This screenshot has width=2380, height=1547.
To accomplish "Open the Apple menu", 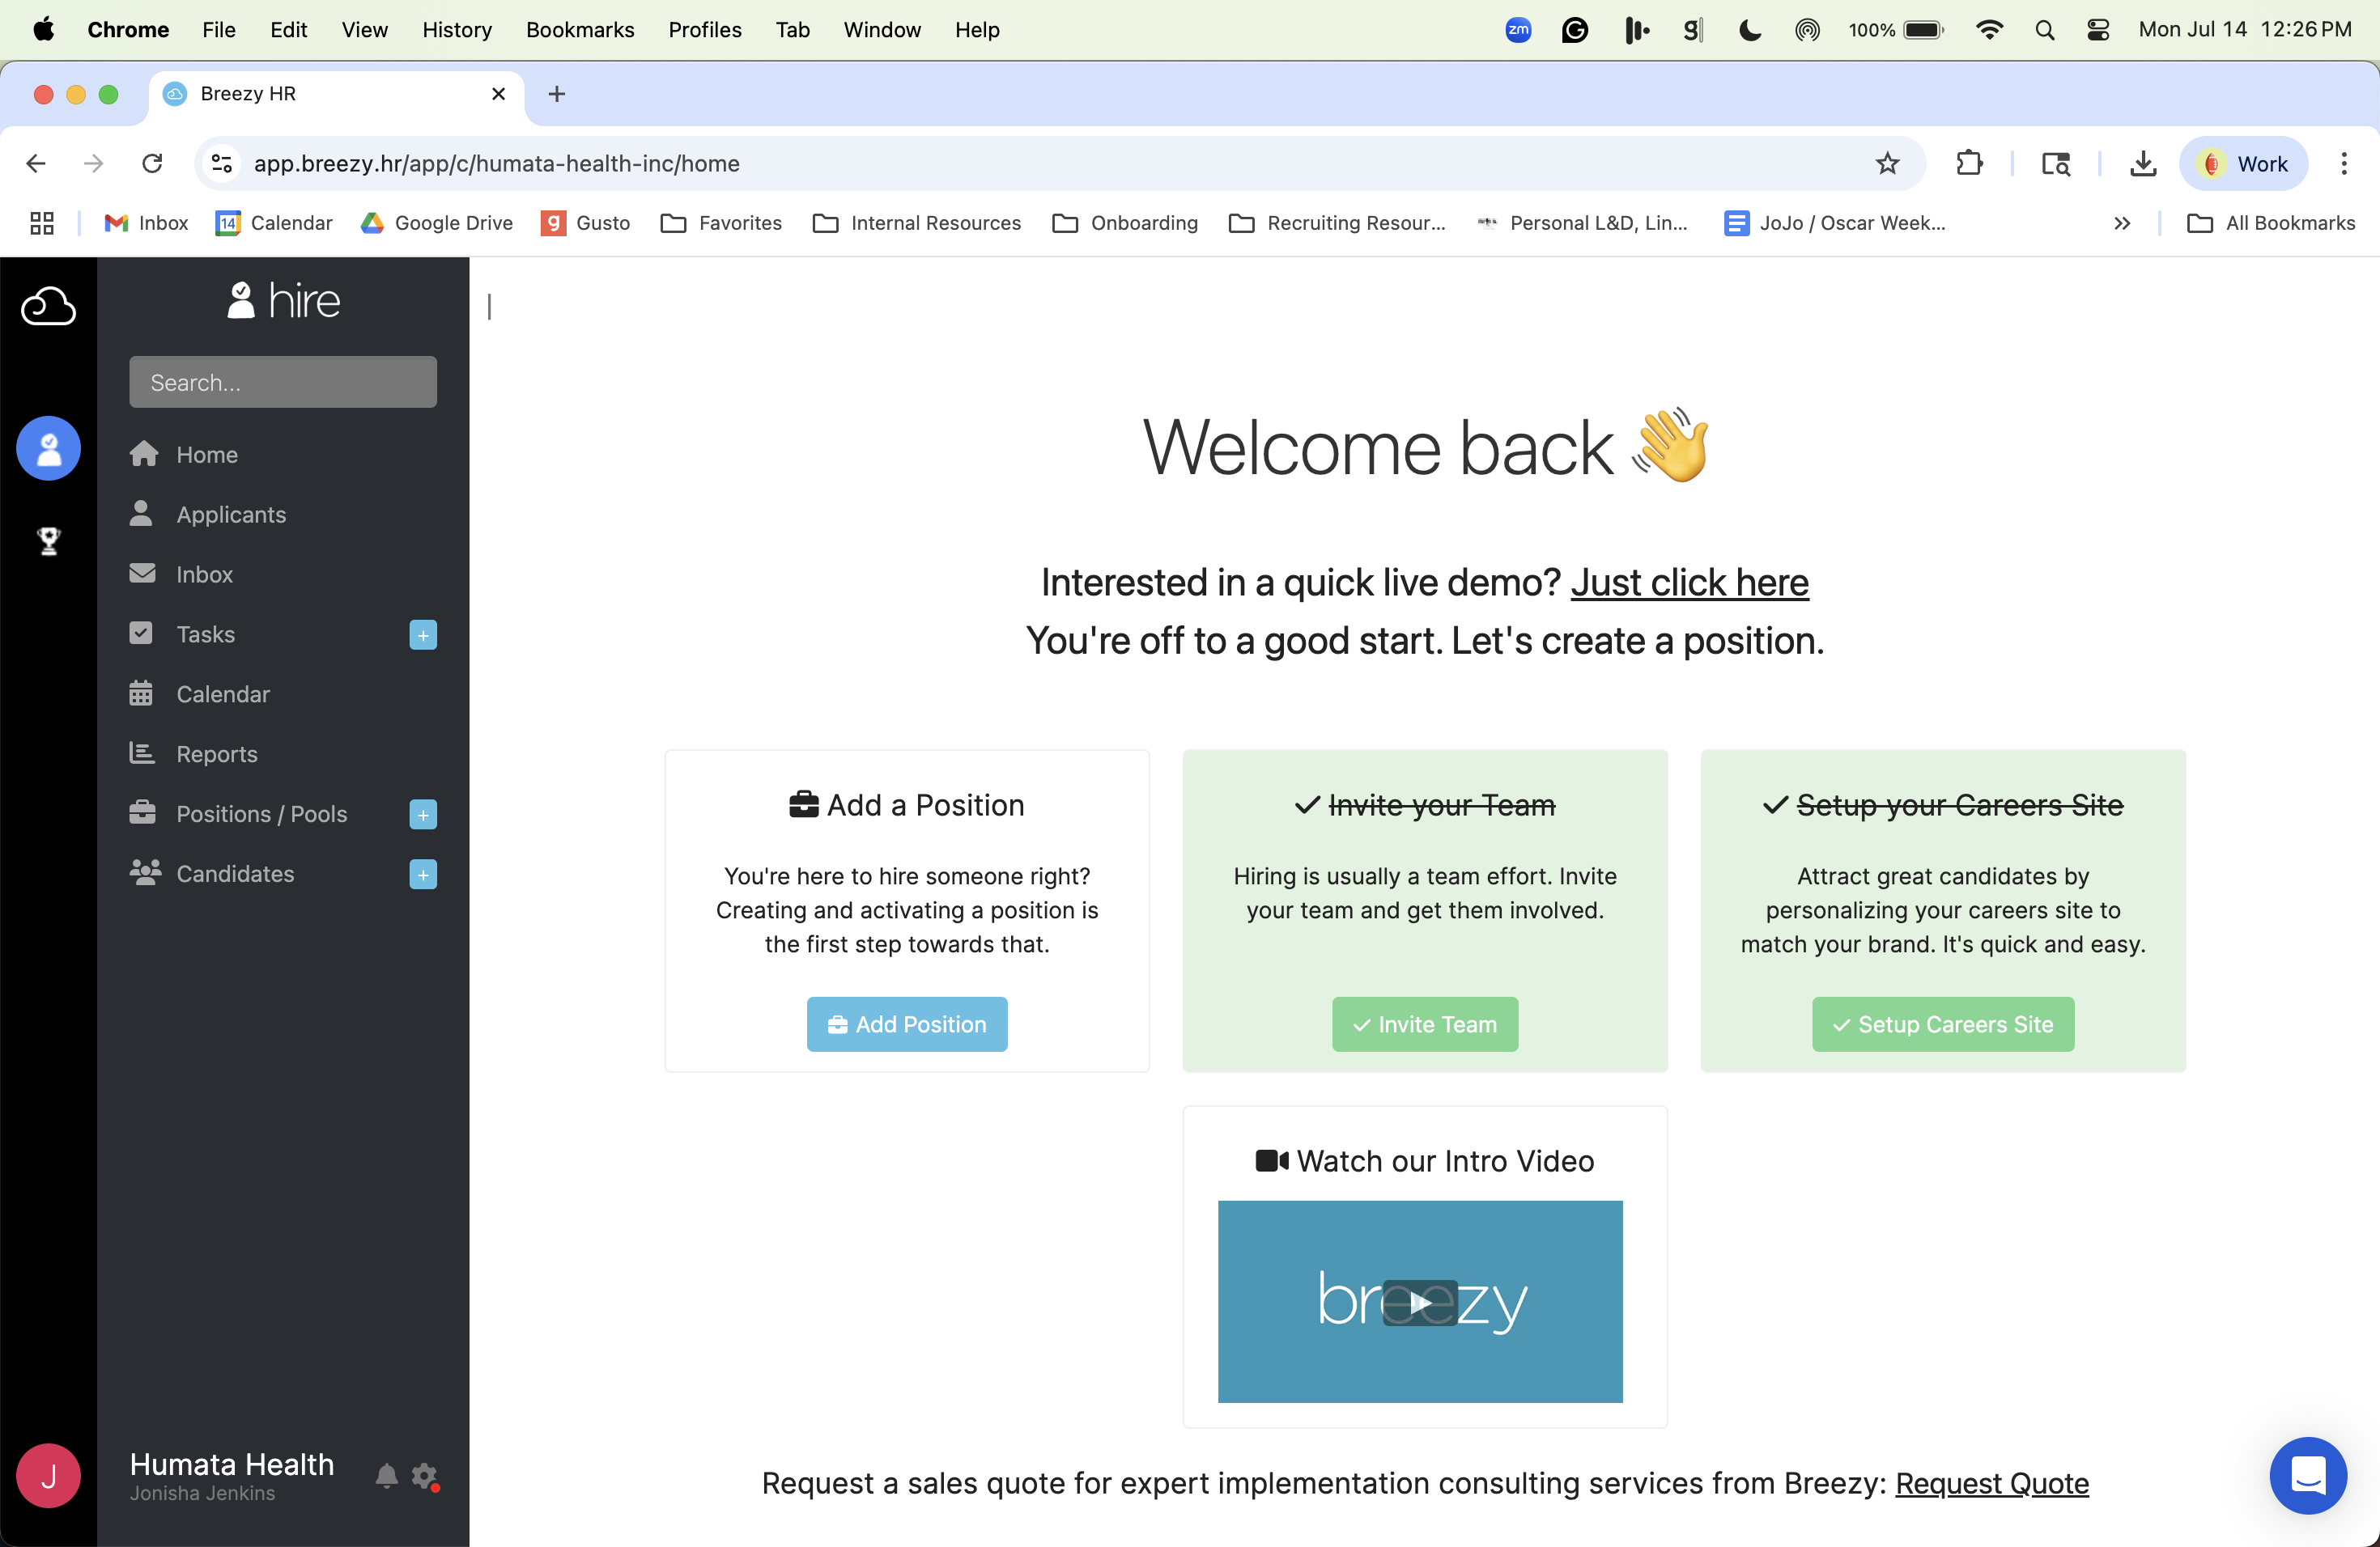I will [43, 30].
